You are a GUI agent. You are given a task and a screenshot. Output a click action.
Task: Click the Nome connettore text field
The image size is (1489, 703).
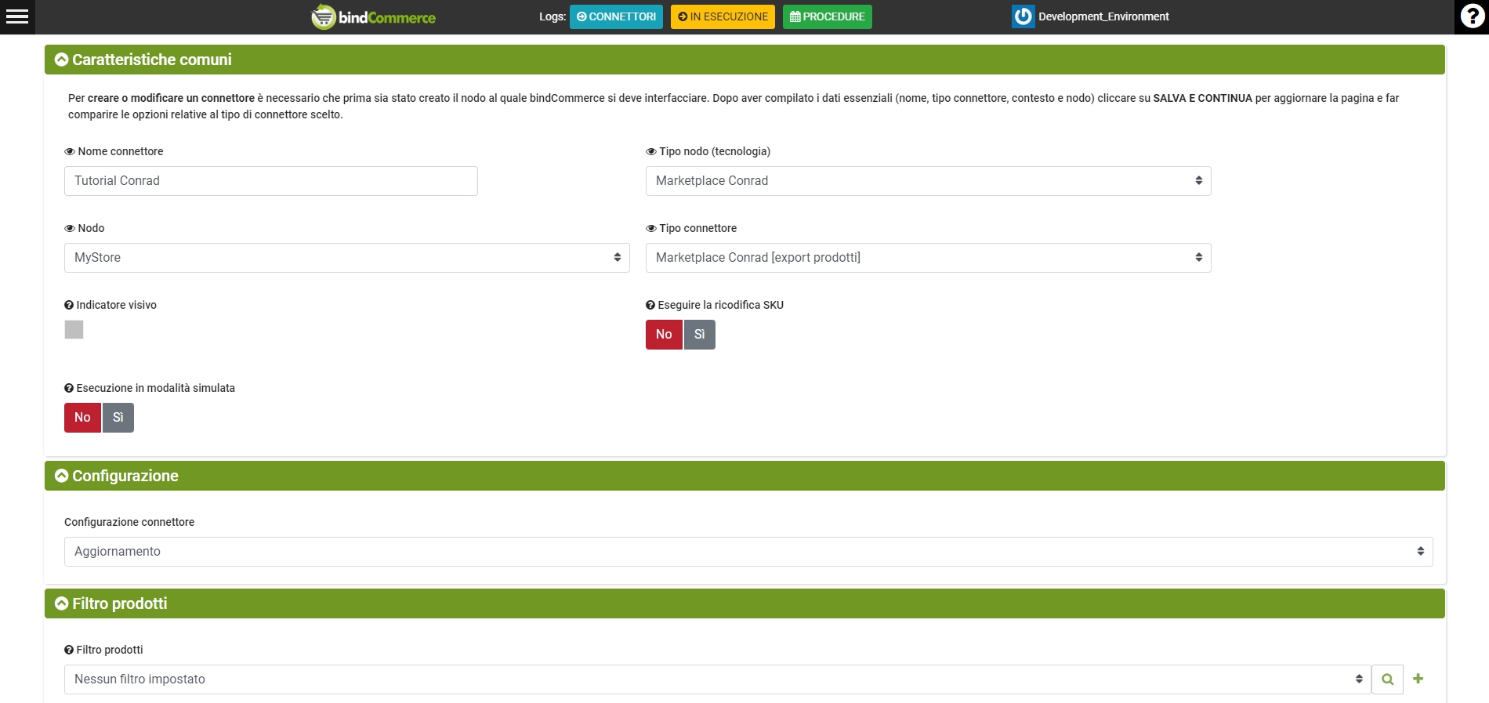pyautogui.click(x=270, y=181)
